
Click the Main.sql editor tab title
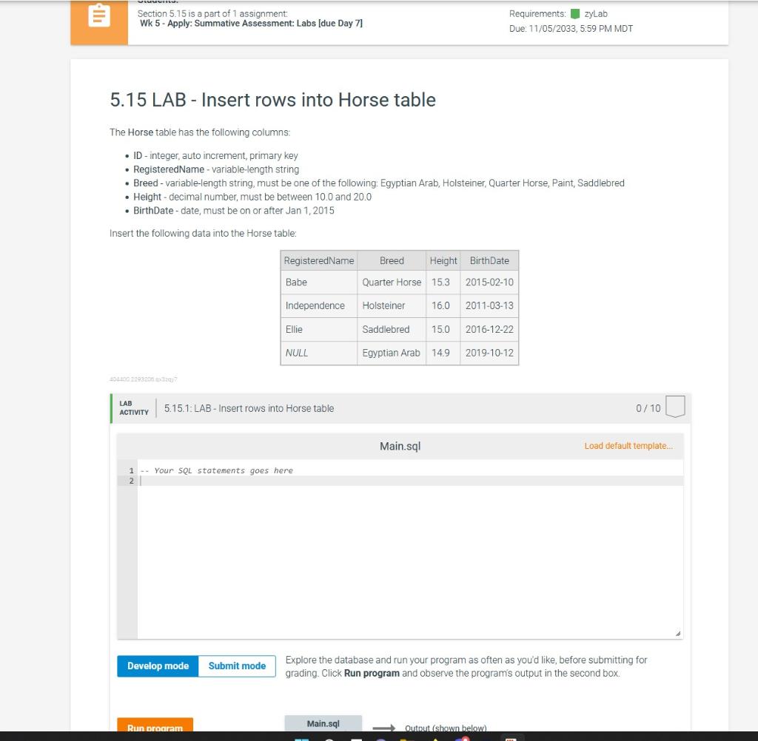coord(400,446)
